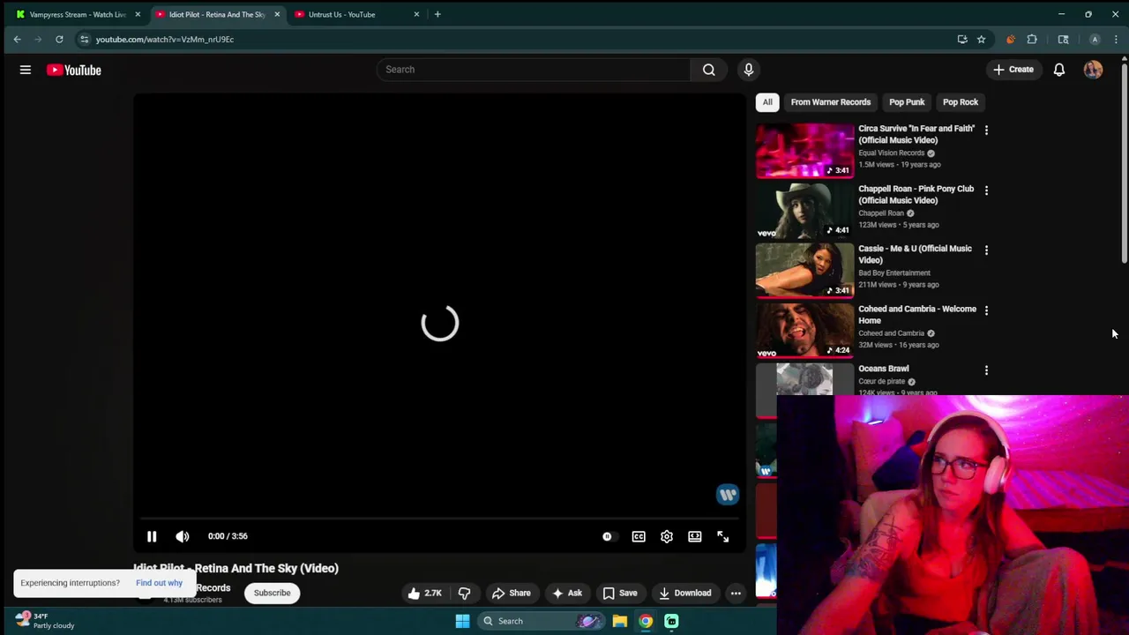
Task: Start voice search with the microphone icon
Action: [x=748, y=70]
